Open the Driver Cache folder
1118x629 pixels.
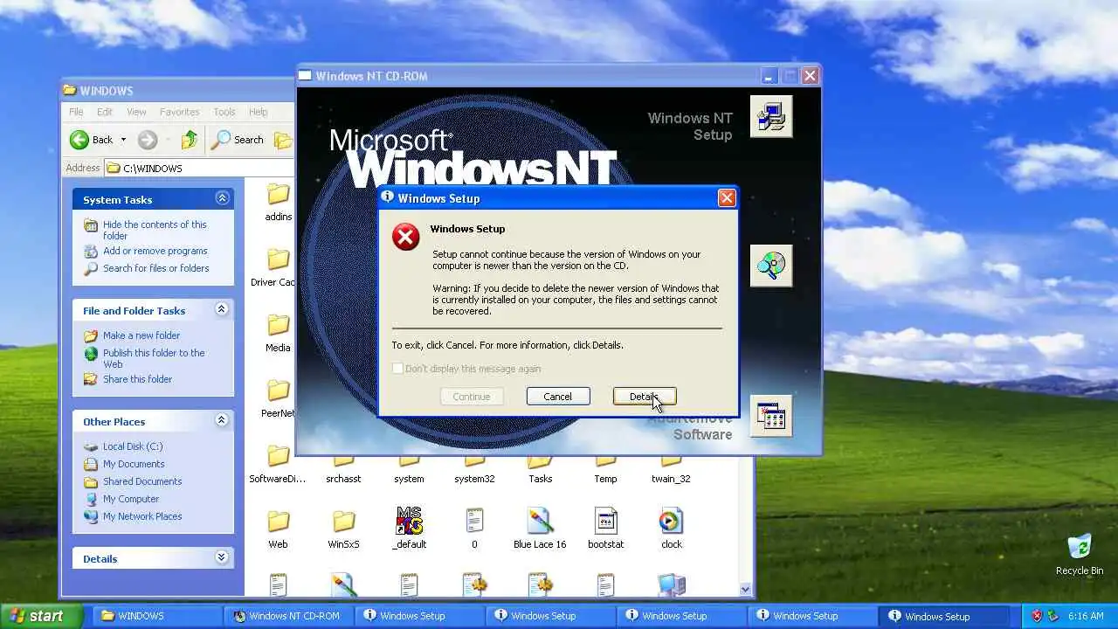pyautogui.click(x=273, y=267)
